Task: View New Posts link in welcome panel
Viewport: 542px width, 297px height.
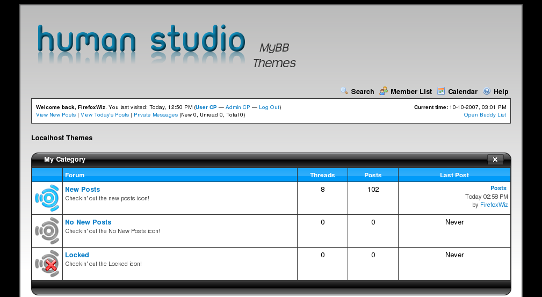Action: point(56,115)
